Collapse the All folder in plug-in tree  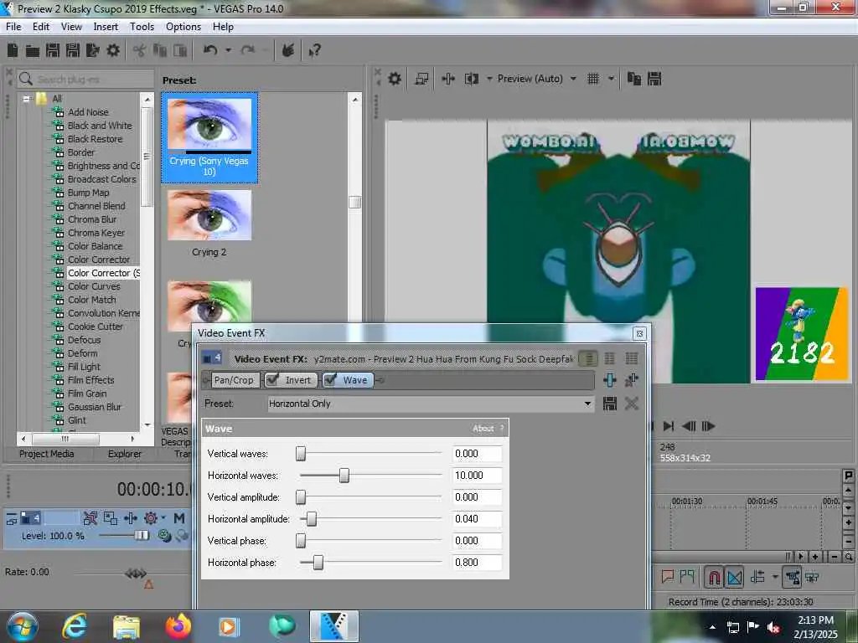[x=26, y=99]
